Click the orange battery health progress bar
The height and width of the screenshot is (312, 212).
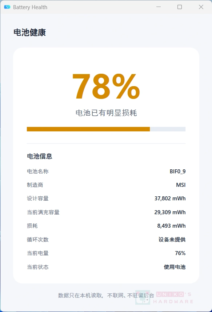pos(106,129)
